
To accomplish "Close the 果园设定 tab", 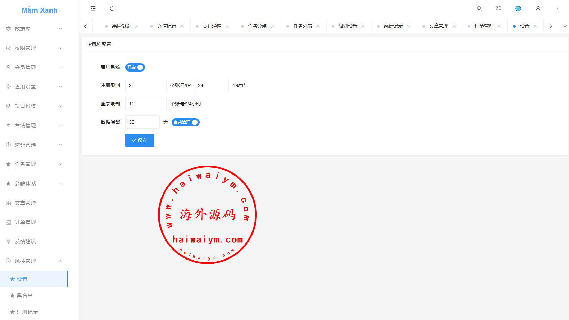I will (137, 26).
